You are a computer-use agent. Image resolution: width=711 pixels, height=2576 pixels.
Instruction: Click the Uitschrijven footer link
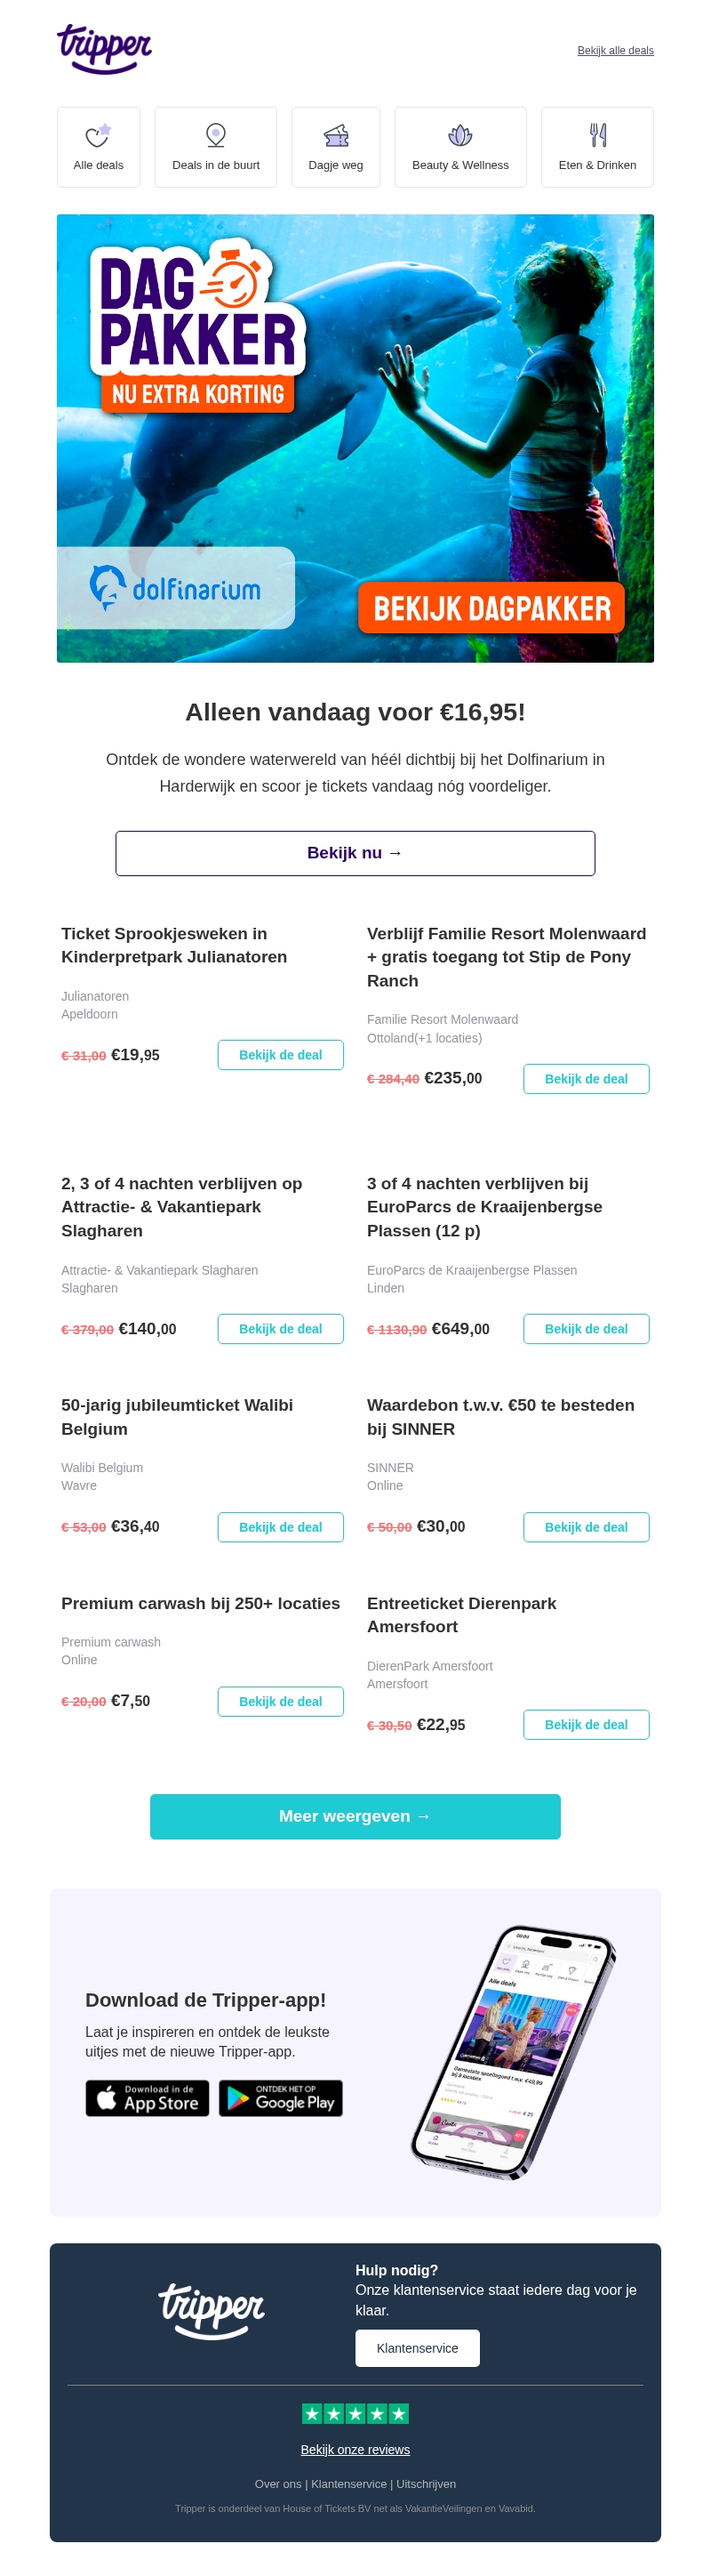[426, 2484]
